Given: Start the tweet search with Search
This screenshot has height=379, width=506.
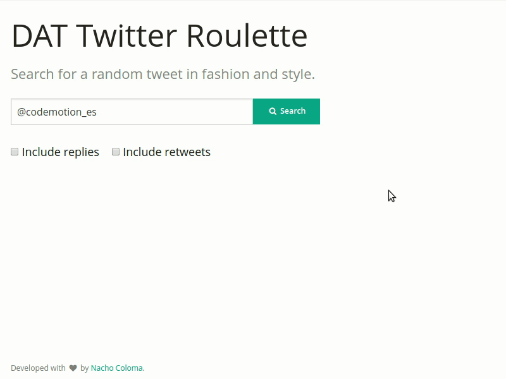Looking at the screenshot, I should [x=287, y=111].
